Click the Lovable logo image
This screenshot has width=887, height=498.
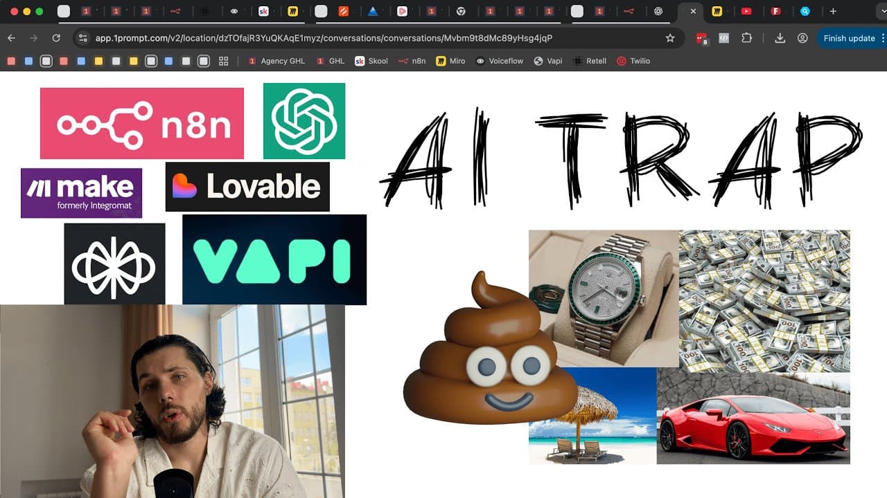coord(247,187)
